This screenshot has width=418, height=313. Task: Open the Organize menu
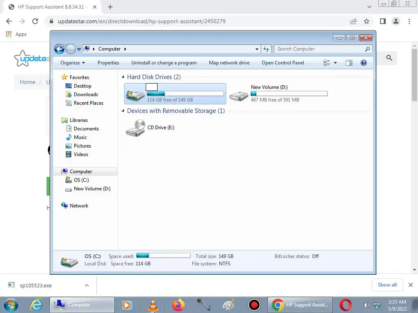pos(73,63)
